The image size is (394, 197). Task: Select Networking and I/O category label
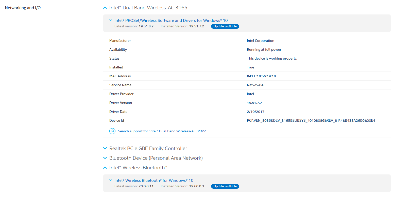click(23, 8)
